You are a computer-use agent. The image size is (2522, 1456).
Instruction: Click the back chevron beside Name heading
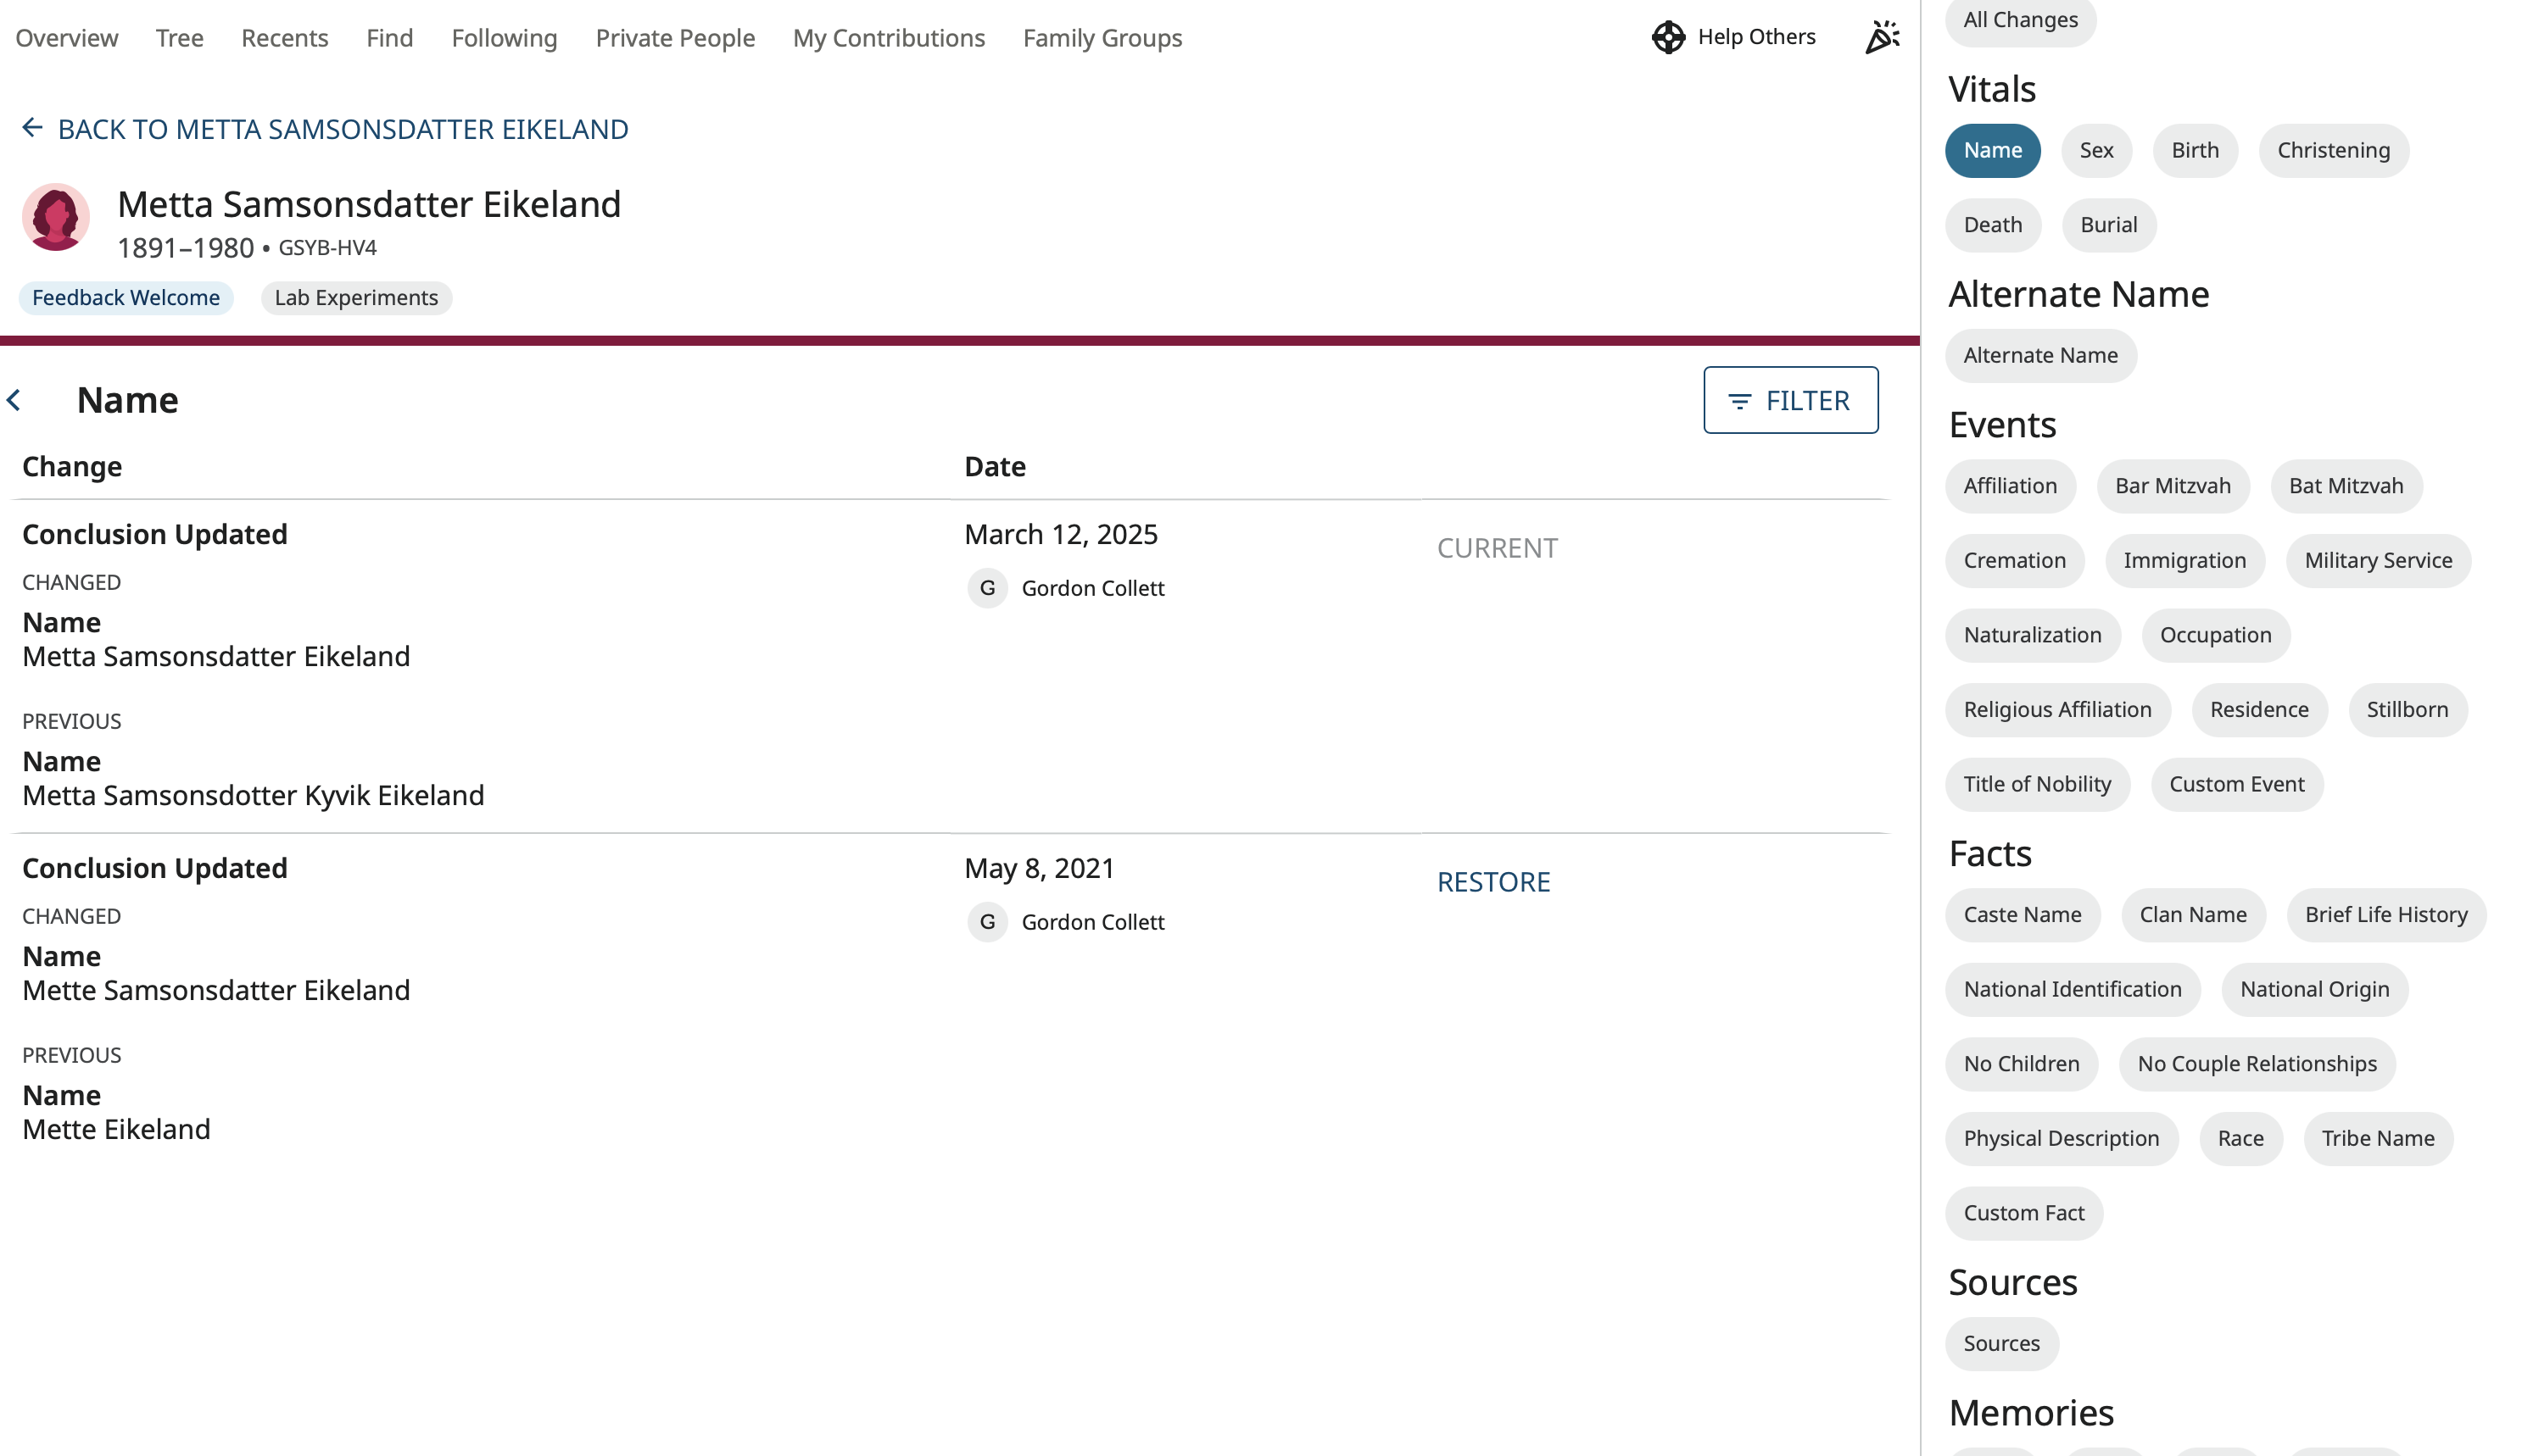[x=14, y=400]
